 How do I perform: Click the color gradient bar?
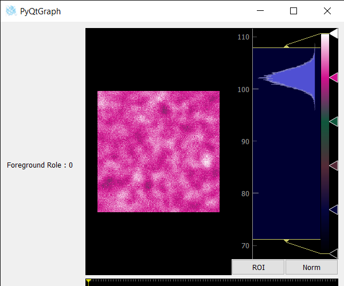325,144
